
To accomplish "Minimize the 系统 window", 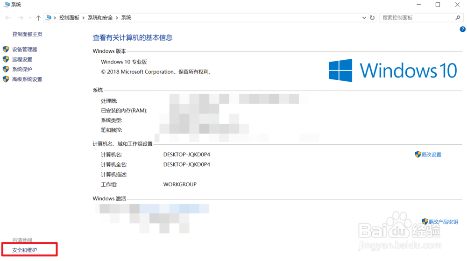I will pyautogui.click(x=418, y=5).
